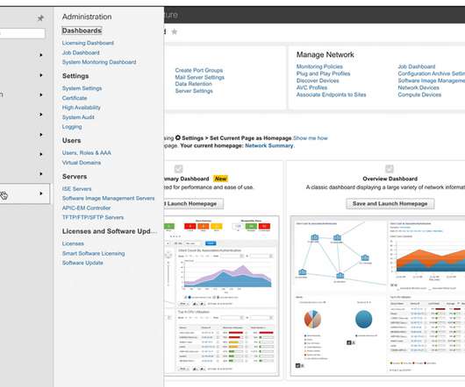Expand the first sidebar menu arrow

[41, 55]
